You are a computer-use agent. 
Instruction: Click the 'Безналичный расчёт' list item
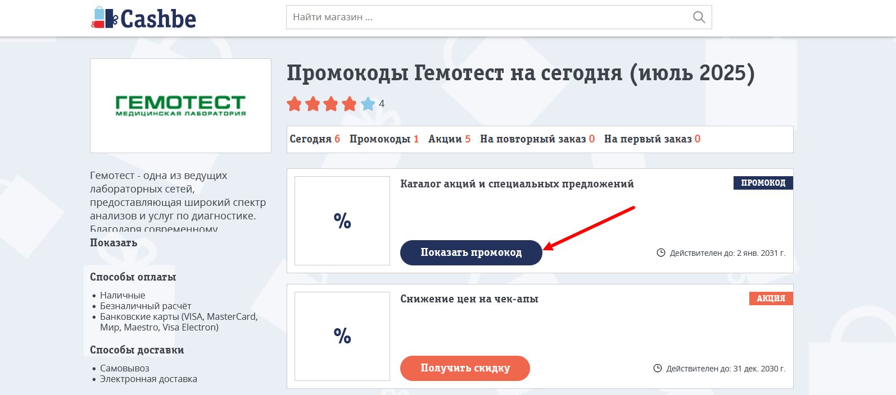click(x=146, y=306)
